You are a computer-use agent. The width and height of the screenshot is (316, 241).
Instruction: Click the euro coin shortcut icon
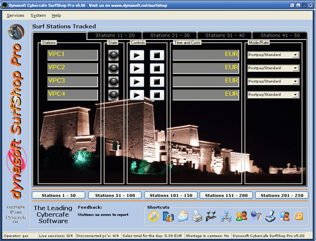(154, 216)
